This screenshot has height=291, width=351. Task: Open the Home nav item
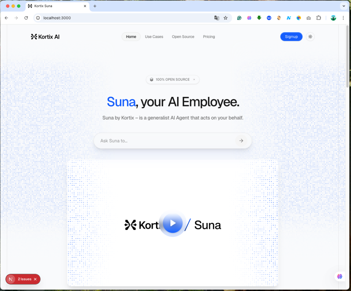pos(131,37)
